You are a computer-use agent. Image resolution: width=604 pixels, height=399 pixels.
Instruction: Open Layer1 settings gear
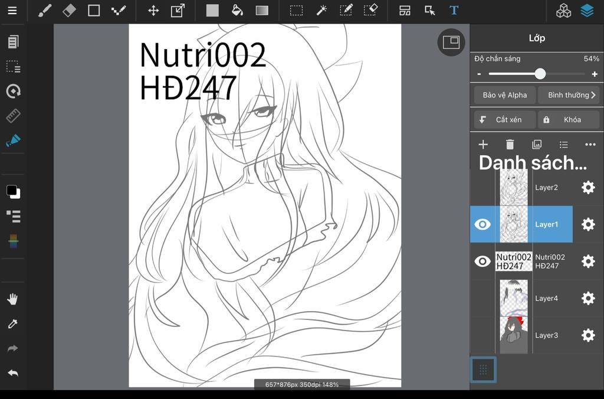pos(588,224)
